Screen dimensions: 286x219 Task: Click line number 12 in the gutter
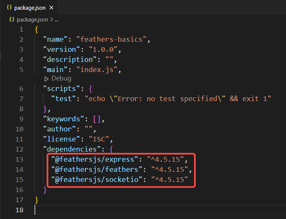point(19,149)
